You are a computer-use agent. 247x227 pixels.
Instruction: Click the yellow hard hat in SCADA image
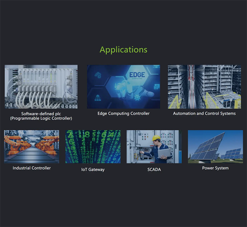pyautogui.click(x=156, y=138)
